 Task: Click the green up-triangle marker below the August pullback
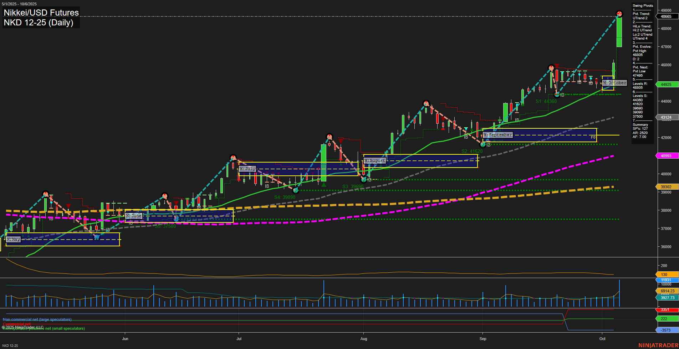tap(324, 185)
